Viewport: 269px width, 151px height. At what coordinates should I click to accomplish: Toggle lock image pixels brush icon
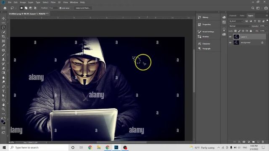pos(239,31)
